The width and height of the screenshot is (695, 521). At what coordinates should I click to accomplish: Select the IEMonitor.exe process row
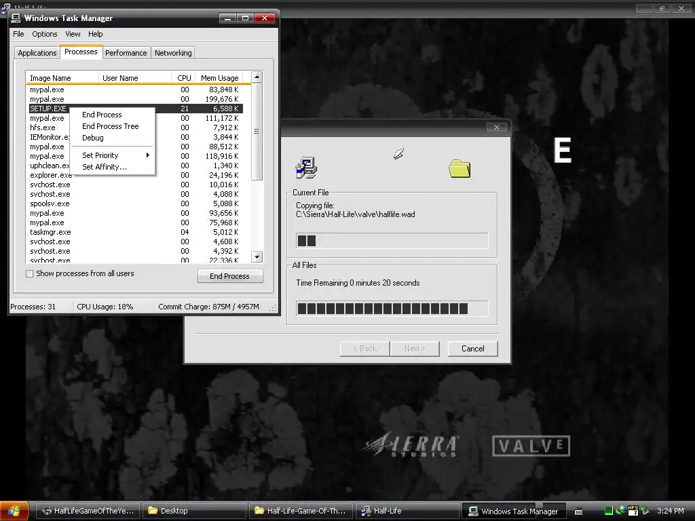136,137
